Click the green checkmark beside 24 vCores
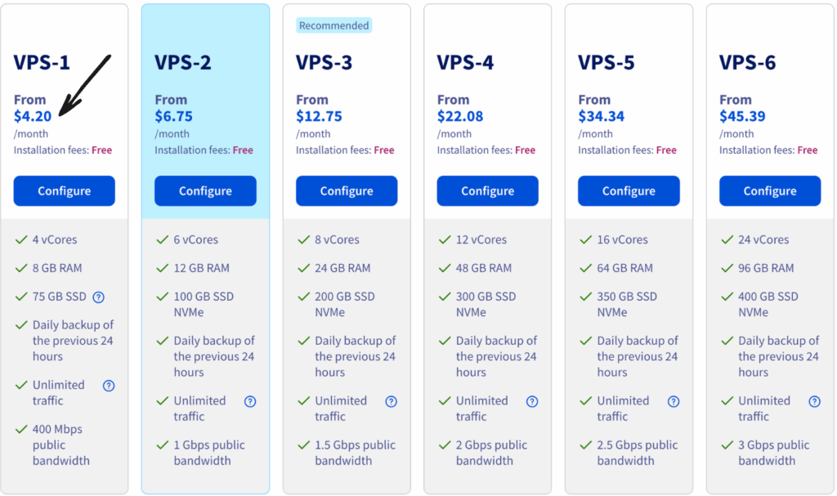Image resolution: width=837 pixels, height=496 pixels. (727, 239)
